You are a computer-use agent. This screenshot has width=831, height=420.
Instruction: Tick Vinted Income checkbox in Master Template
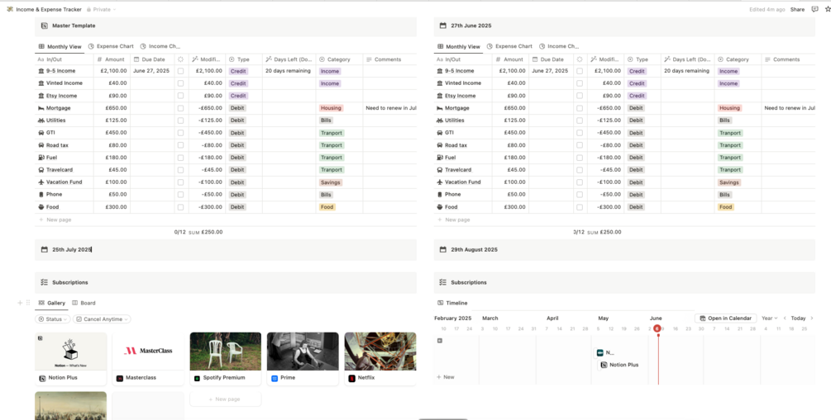coord(181,83)
